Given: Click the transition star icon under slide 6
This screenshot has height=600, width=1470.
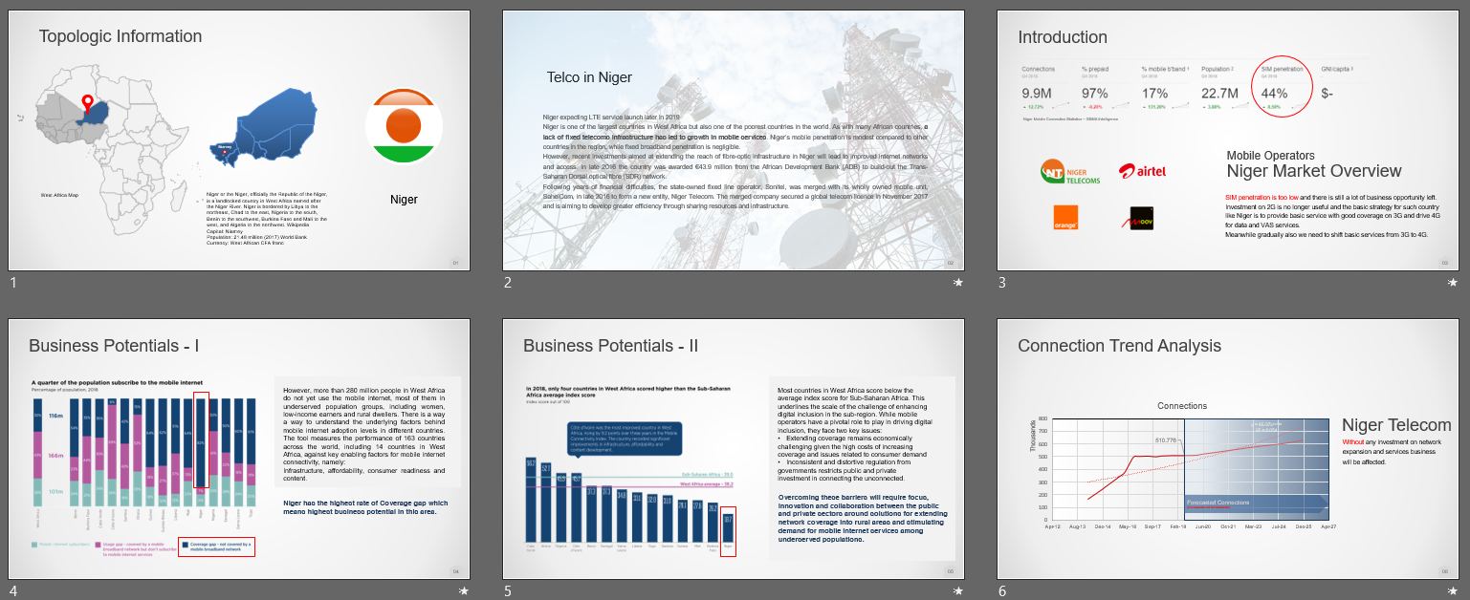Looking at the screenshot, I should [x=1453, y=591].
